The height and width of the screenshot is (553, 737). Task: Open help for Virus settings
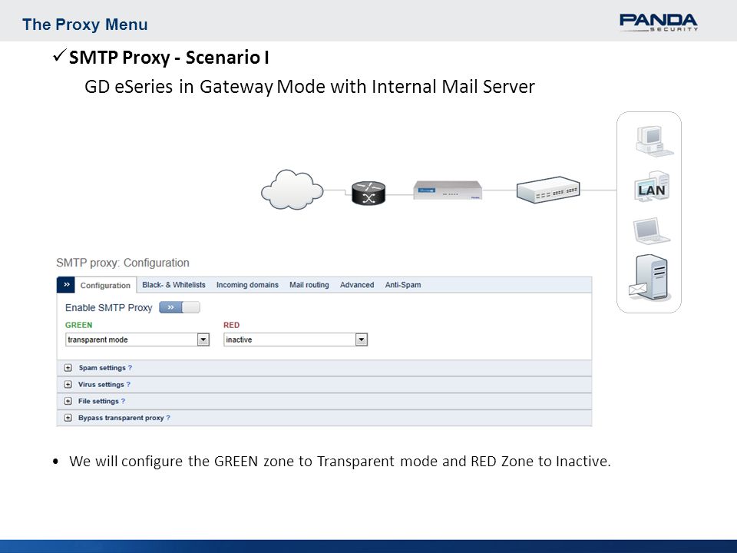coord(128,385)
